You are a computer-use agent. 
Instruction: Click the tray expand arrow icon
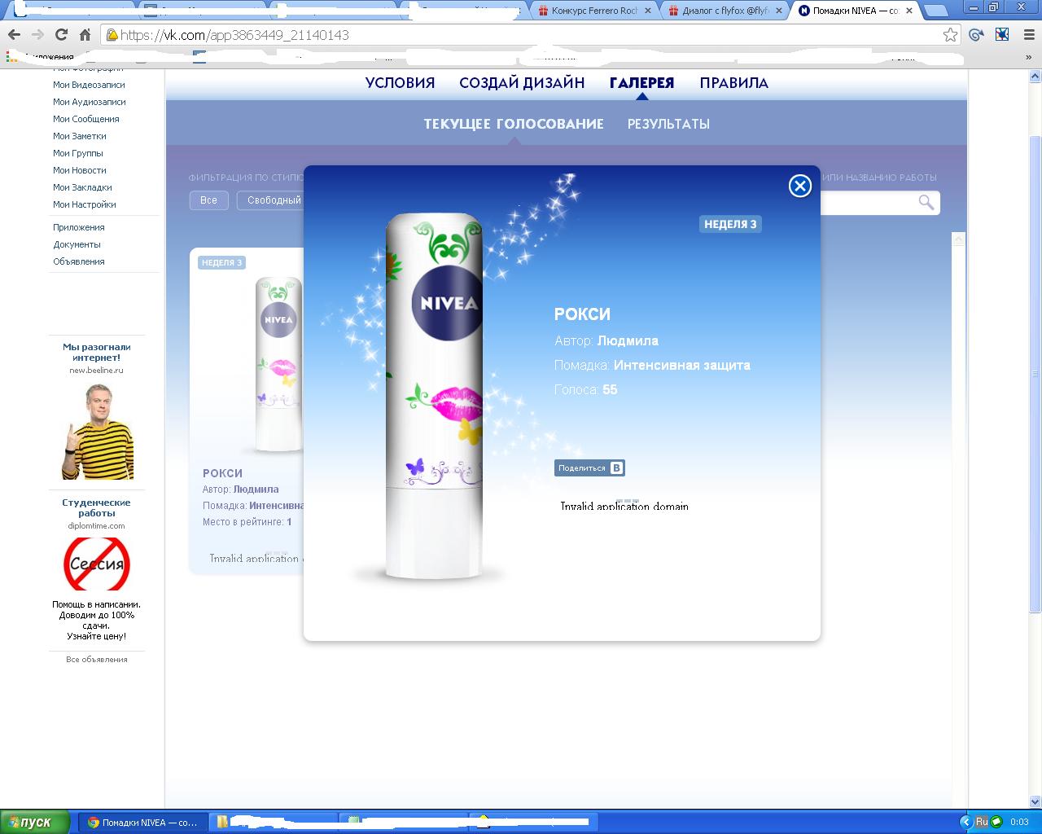[x=965, y=822]
